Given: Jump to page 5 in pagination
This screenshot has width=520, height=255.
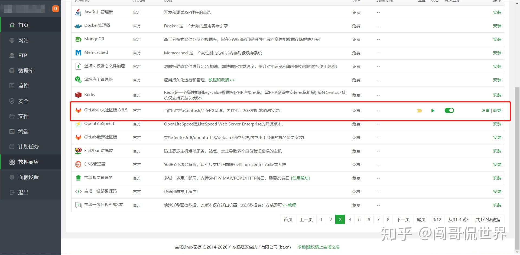Looking at the screenshot, I should (x=359, y=220).
